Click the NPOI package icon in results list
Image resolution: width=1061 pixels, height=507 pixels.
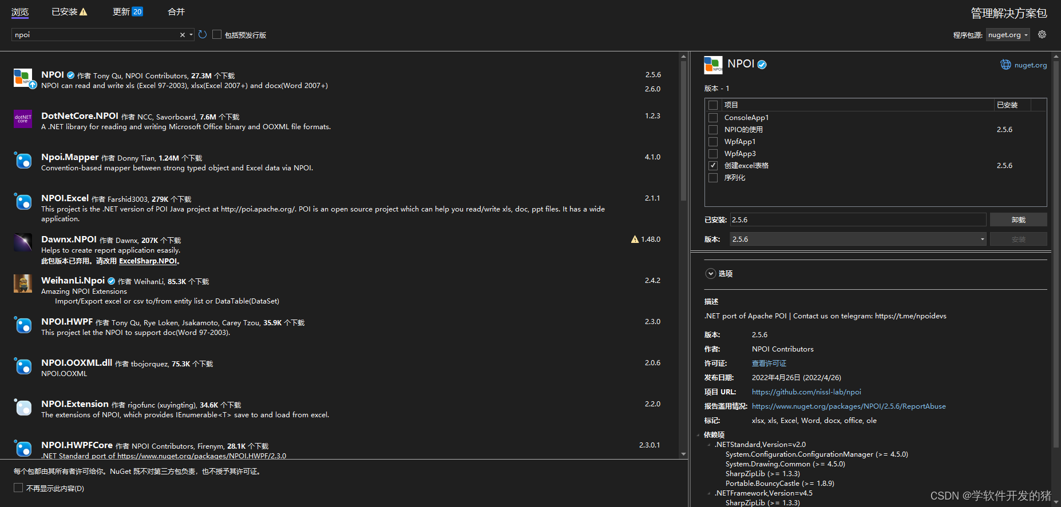(x=23, y=78)
